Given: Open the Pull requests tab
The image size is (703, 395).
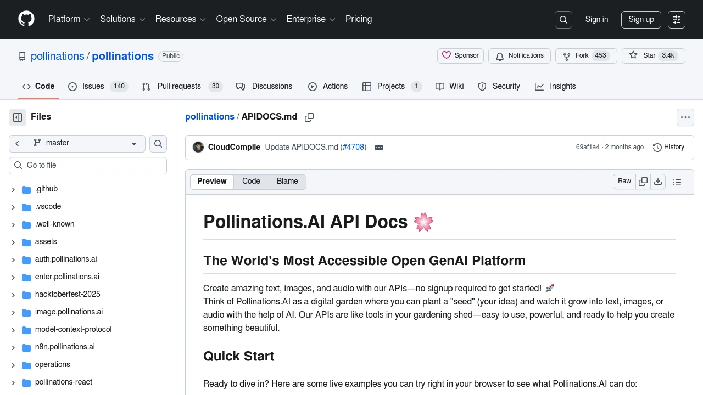Looking at the screenshot, I should point(178,87).
